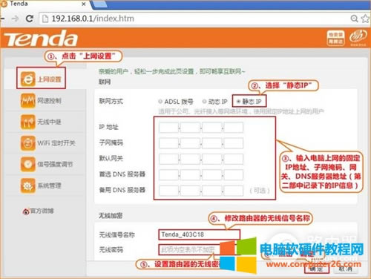Screen dimensions: 371x279
Task: Close the Tenda browser tab
Action: coord(84,4)
